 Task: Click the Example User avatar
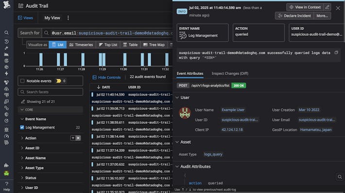tap(185, 113)
